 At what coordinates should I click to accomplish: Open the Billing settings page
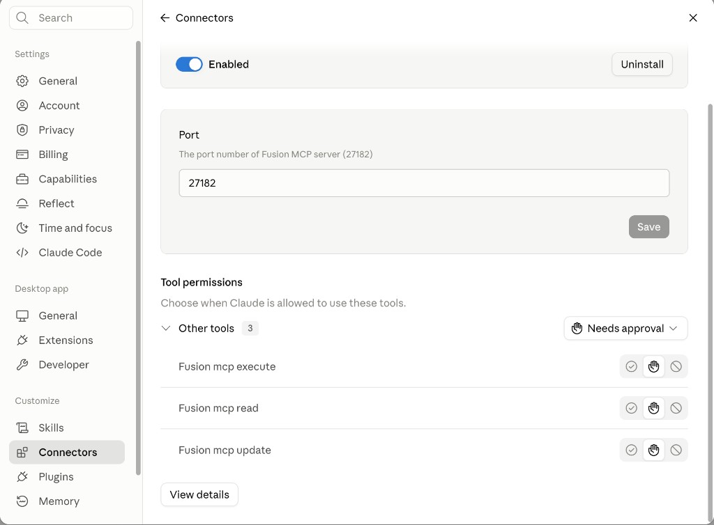coord(66,155)
